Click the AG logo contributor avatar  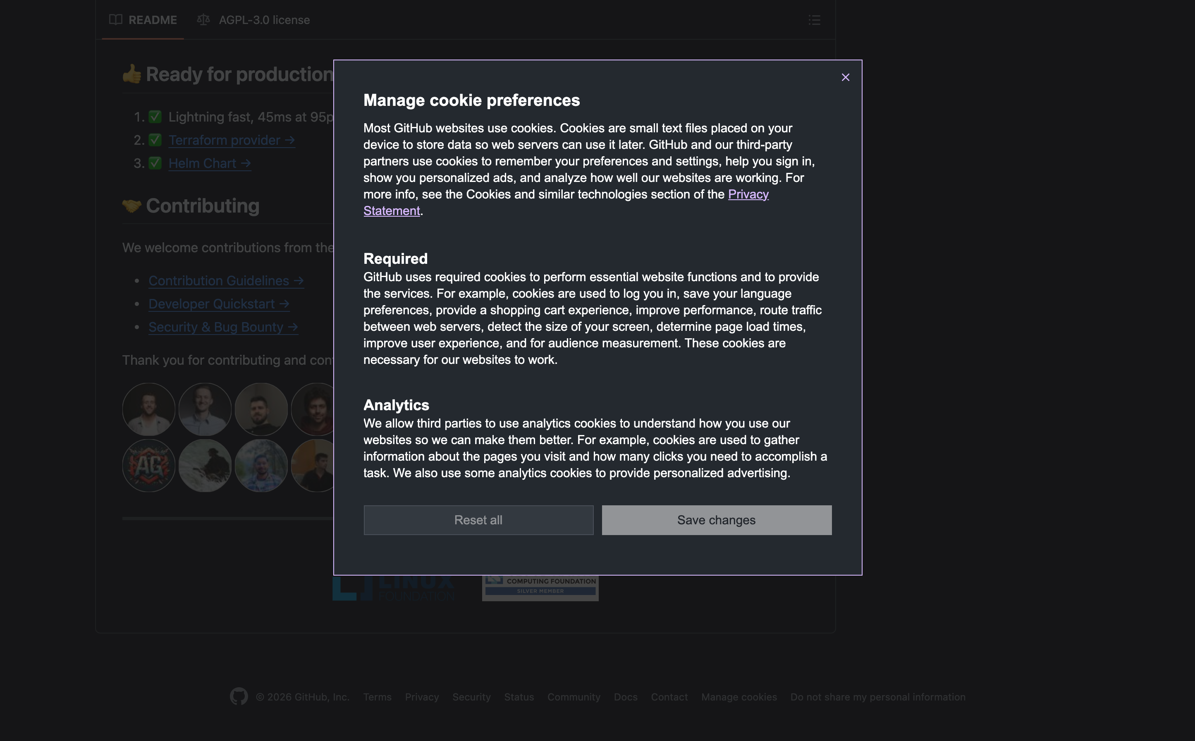[148, 466]
